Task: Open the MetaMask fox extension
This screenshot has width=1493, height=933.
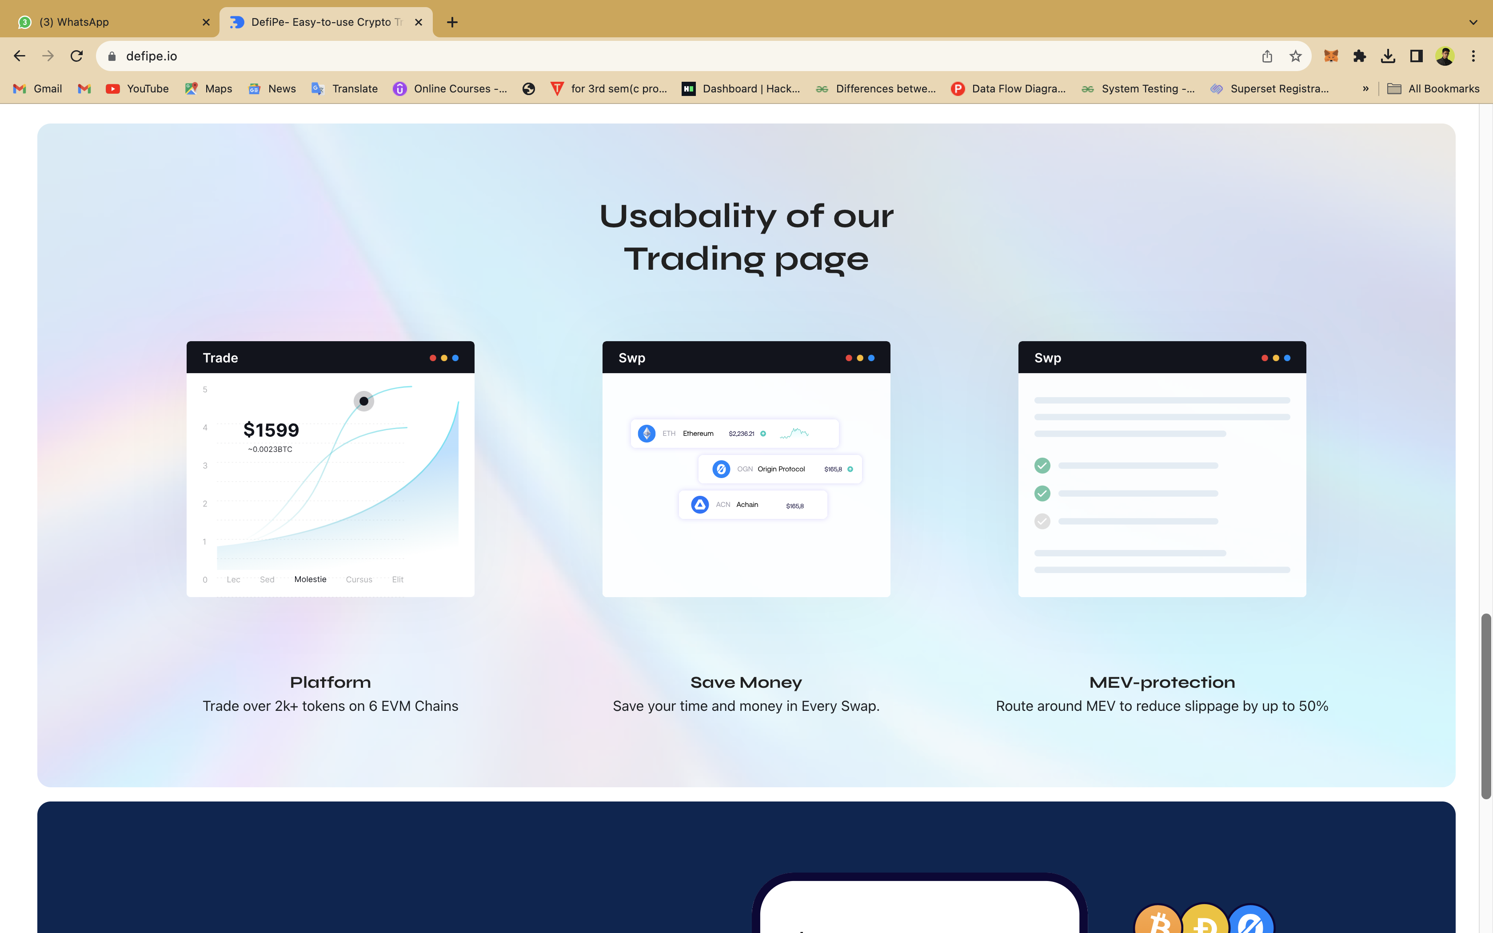Action: tap(1331, 56)
